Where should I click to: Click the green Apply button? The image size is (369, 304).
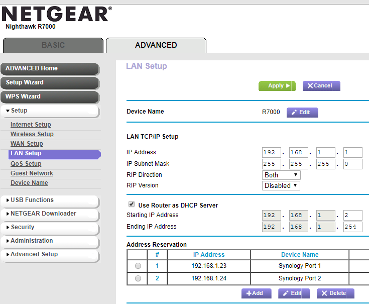coord(277,86)
